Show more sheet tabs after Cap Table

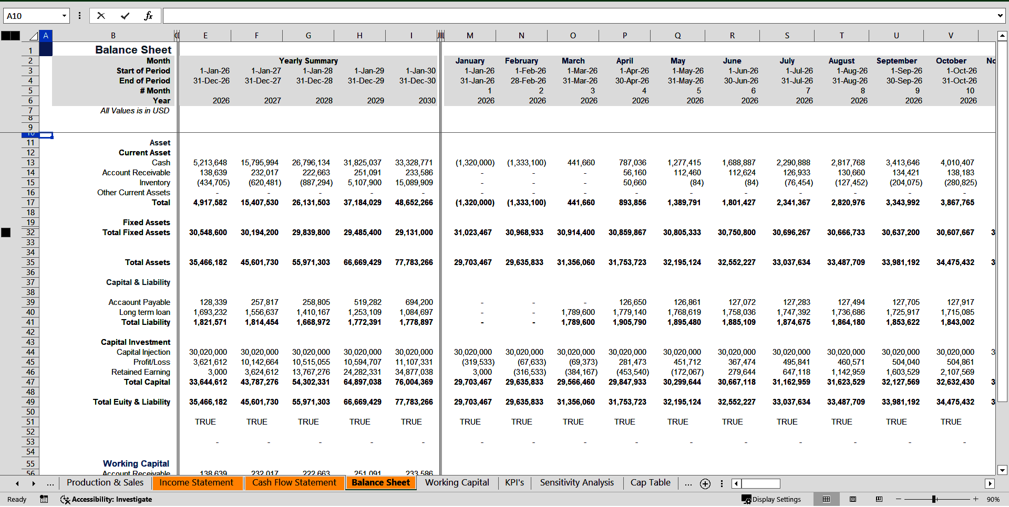(x=688, y=483)
